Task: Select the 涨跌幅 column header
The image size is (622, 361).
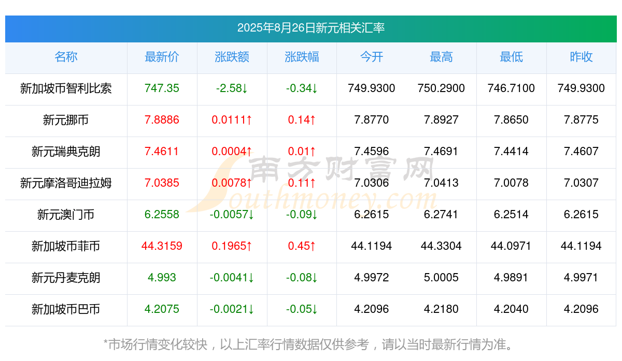Action: coord(302,57)
